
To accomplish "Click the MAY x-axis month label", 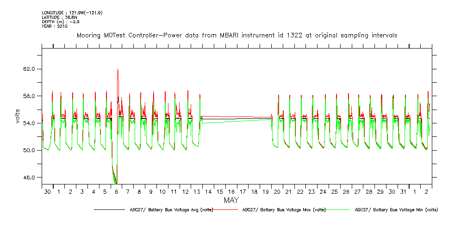I will 231,200.
